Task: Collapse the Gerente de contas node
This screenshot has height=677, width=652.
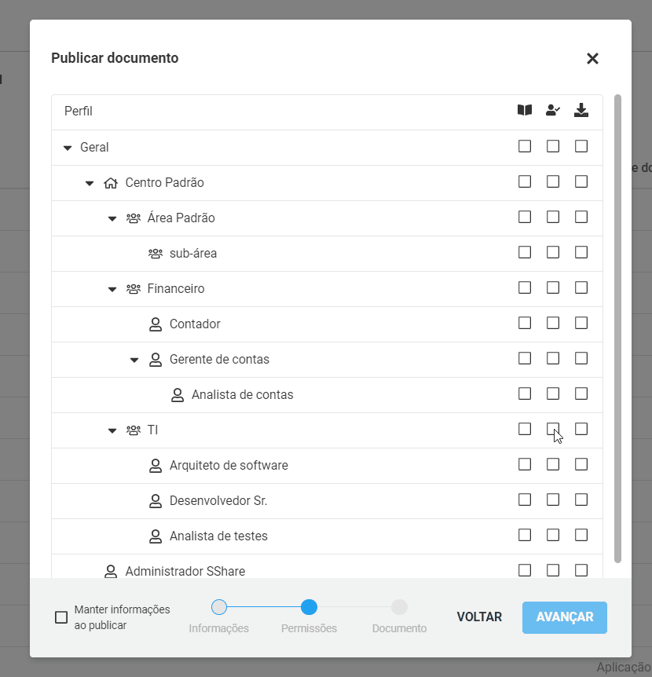Action: pos(134,360)
